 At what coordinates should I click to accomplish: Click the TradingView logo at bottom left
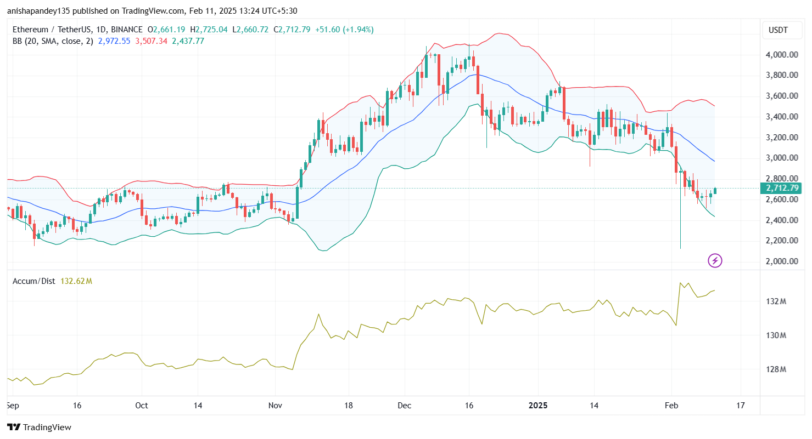[x=39, y=427]
